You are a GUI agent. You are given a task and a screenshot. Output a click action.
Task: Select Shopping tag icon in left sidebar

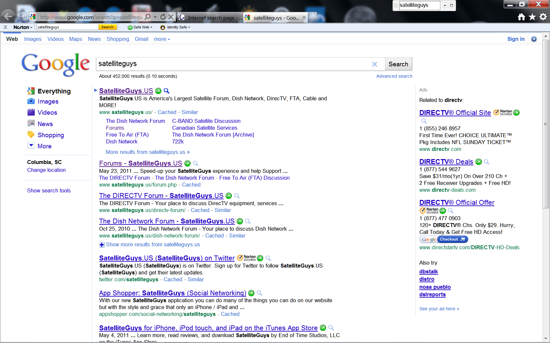pyautogui.click(x=31, y=135)
